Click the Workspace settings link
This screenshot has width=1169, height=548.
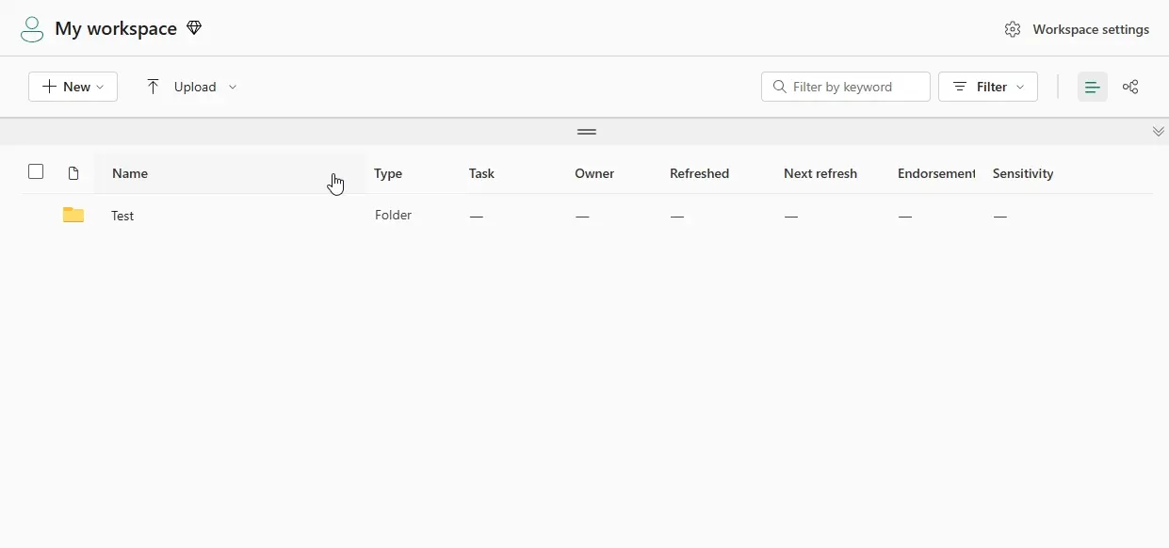tap(1091, 29)
